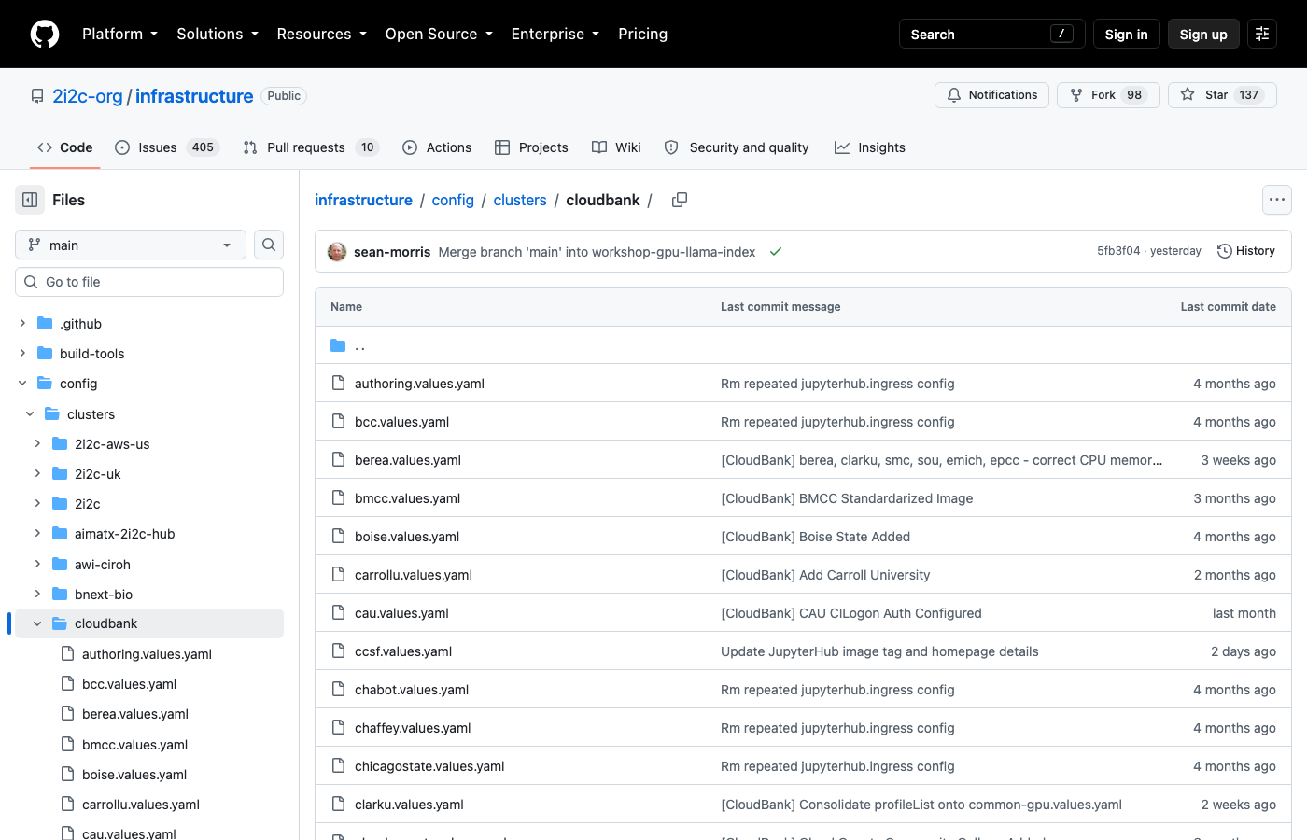Open the main branch selector
1307x840 pixels.
tap(131, 245)
